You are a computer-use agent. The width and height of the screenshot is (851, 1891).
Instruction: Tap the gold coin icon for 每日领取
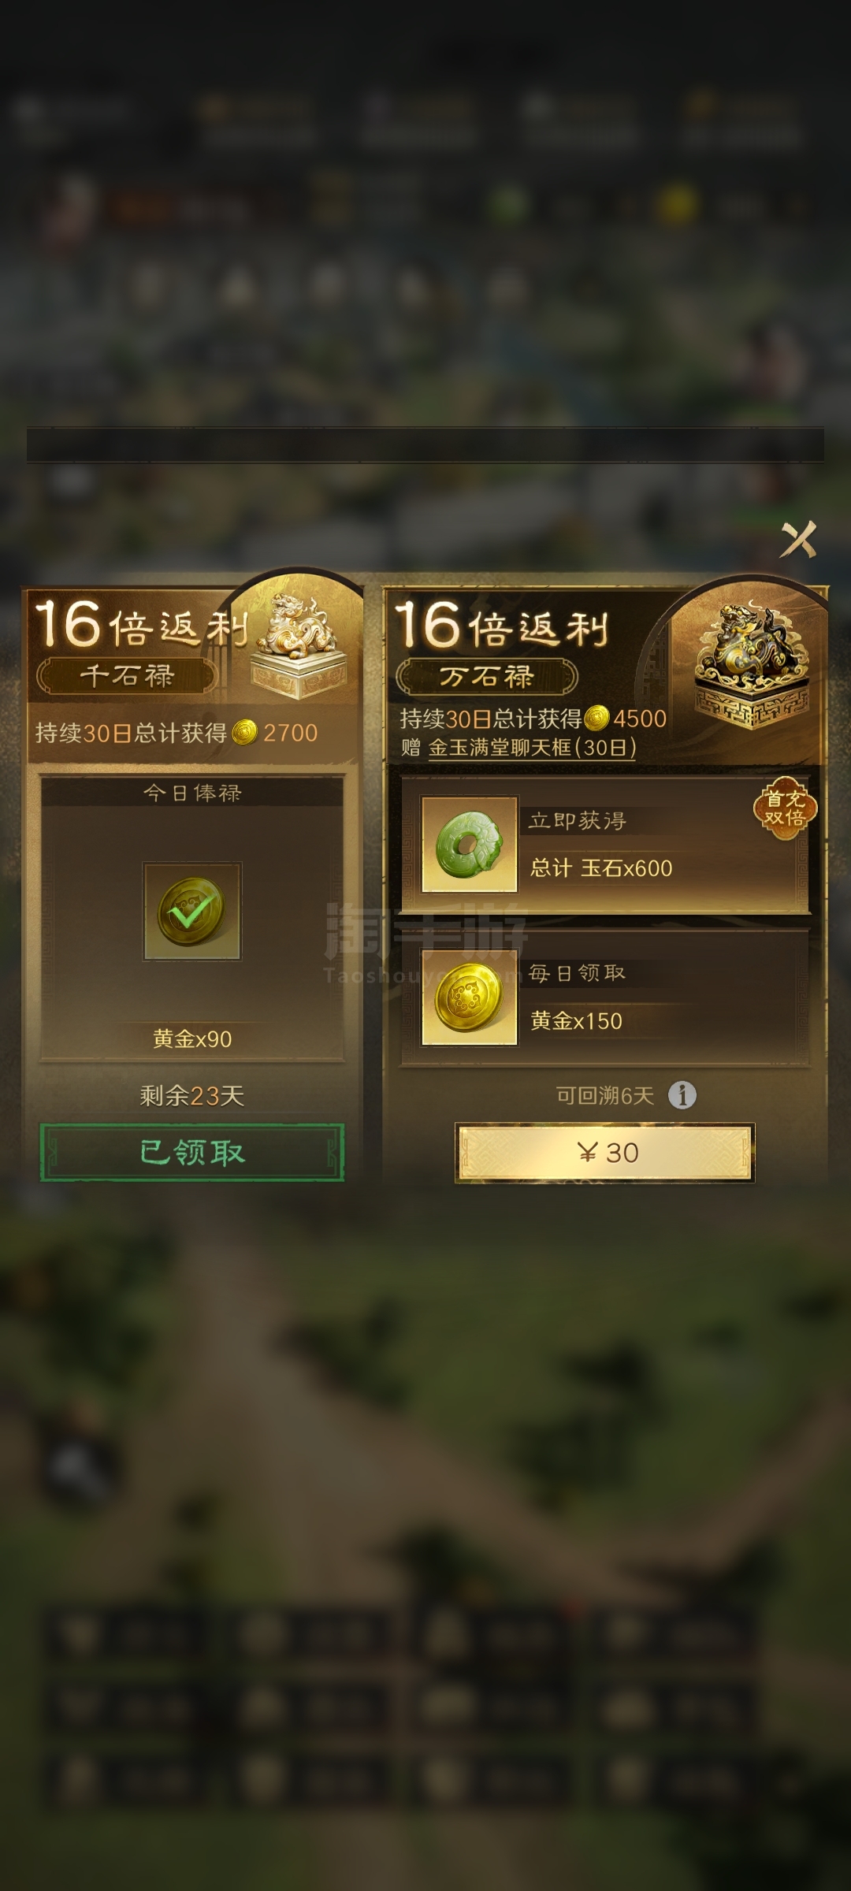coord(470,998)
